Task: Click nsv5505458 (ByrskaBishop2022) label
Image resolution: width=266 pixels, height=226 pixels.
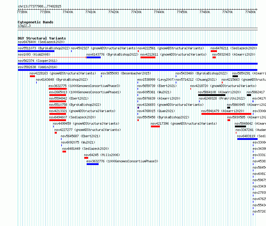Action: point(163,117)
